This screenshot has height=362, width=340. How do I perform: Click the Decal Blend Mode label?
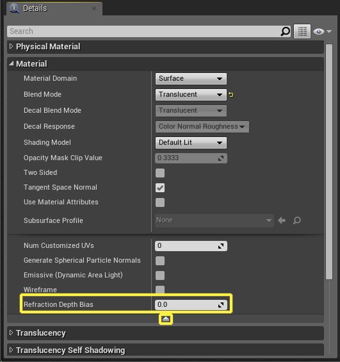point(53,110)
